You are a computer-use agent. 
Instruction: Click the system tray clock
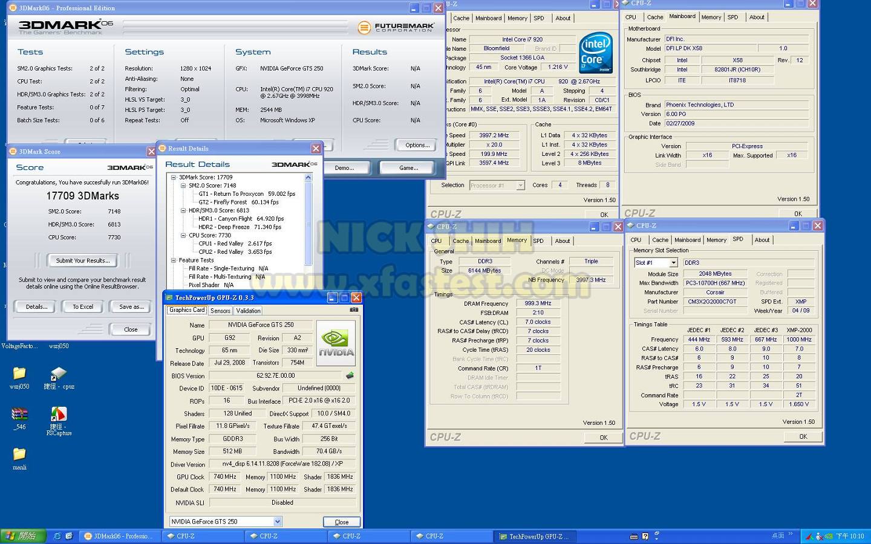click(x=850, y=536)
